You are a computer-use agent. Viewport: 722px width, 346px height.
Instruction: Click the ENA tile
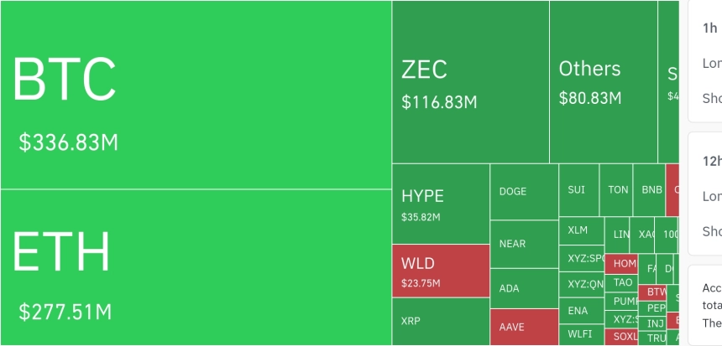581,311
